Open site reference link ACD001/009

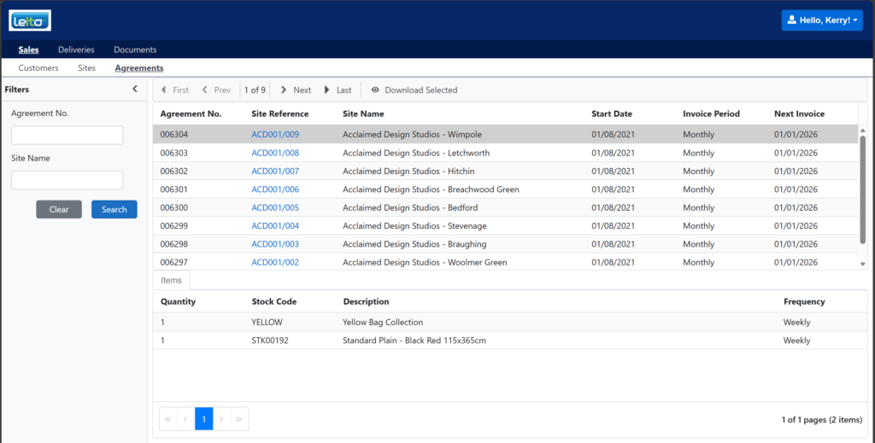(275, 135)
